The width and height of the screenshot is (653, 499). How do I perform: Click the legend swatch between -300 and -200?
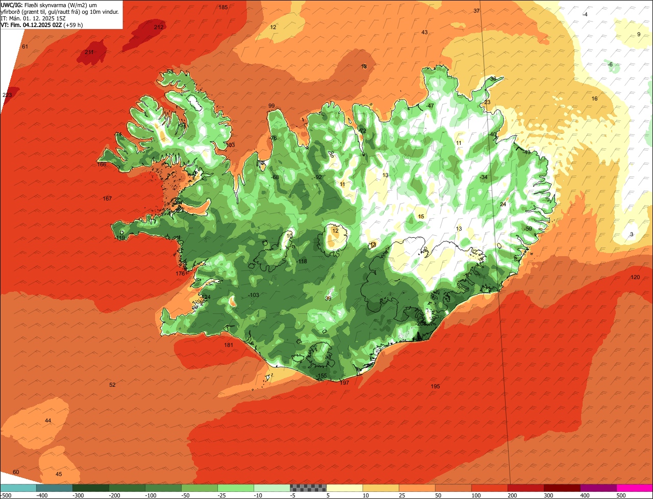tap(91, 488)
